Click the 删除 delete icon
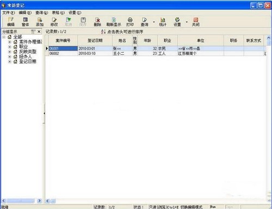This screenshot has height=209, width=272. (97, 22)
